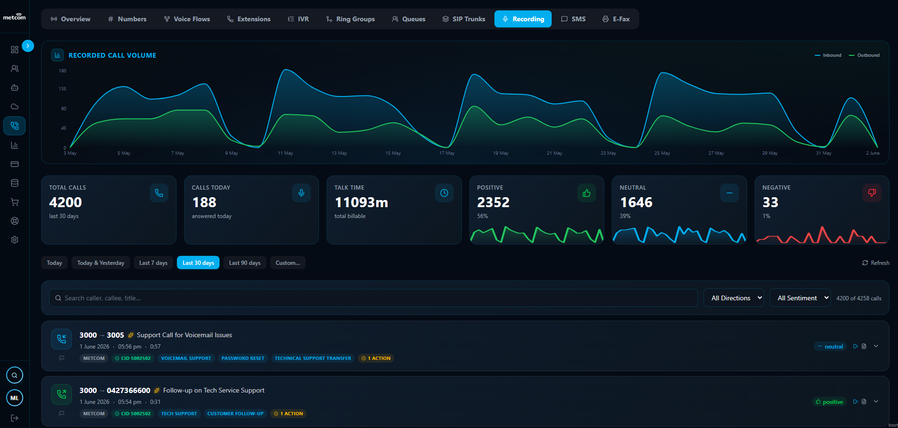
Task: Open the Custom... date range picker
Action: pos(288,262)
